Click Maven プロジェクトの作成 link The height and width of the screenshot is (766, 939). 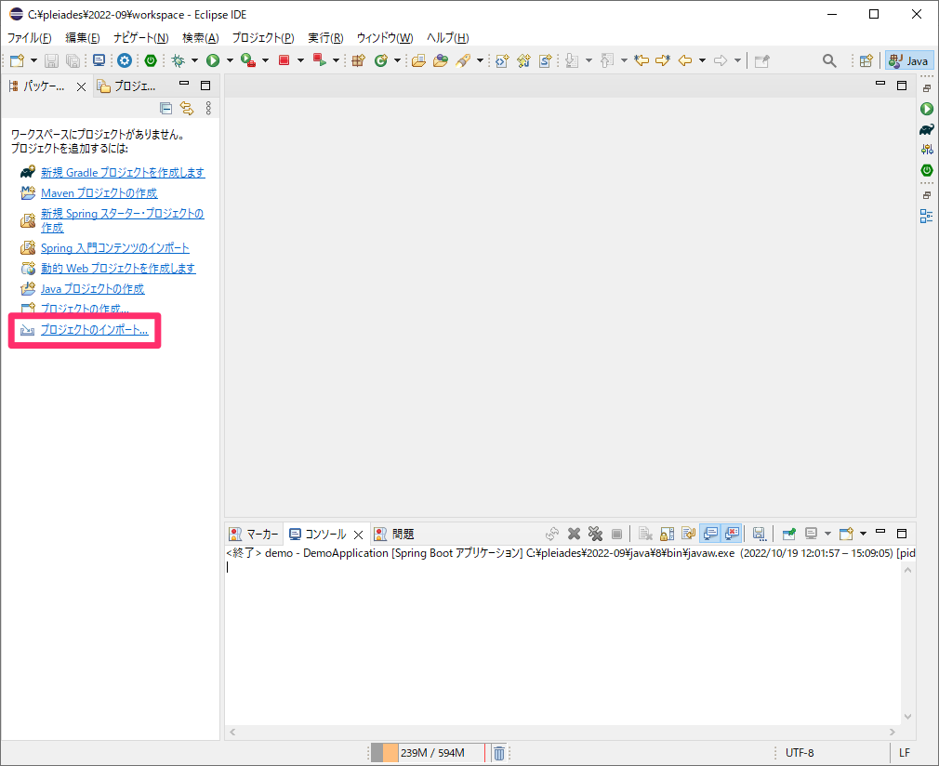pyautogui.click(x=99, y=192)
